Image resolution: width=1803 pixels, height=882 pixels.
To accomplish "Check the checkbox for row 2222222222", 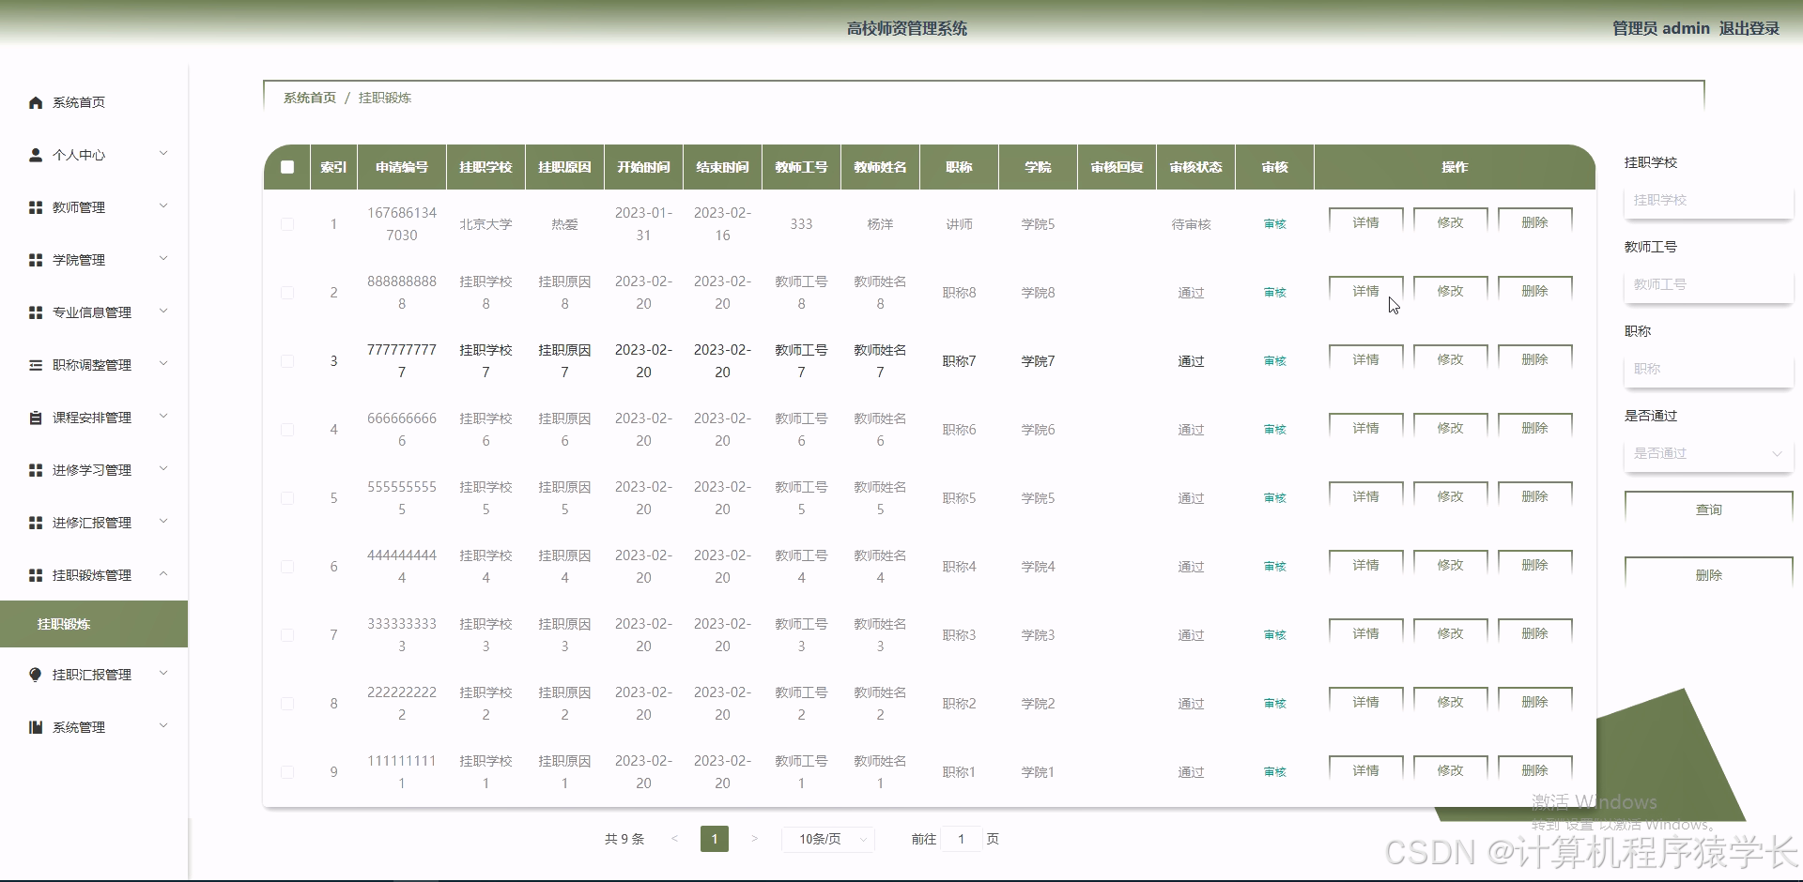I will (287, 704).
